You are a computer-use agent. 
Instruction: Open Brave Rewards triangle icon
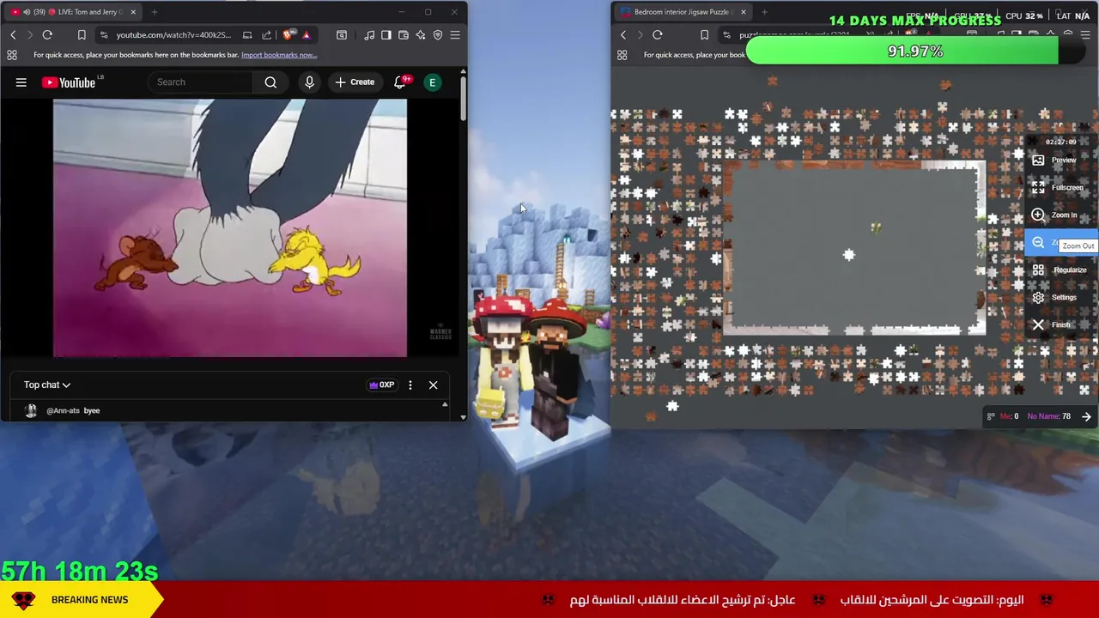tap(306, 35)
